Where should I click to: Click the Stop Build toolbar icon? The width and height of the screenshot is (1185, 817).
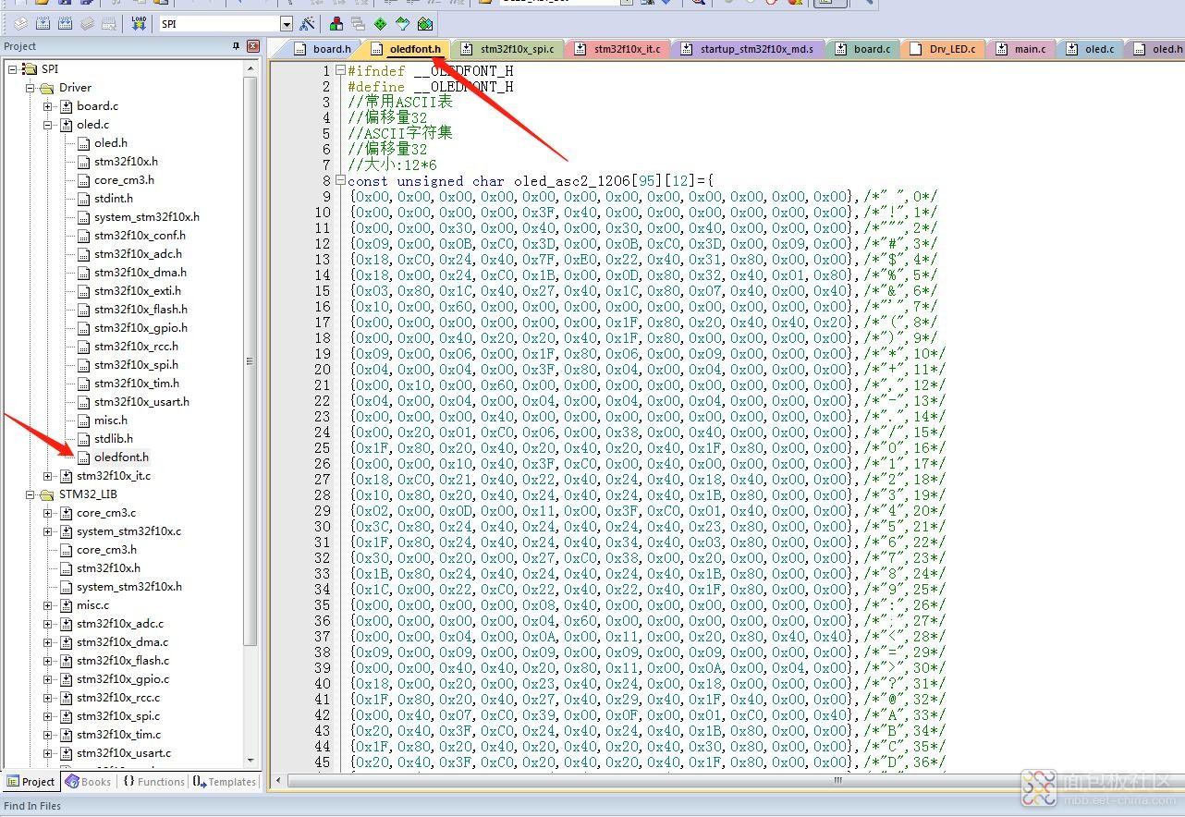pyautogui.click(x=109, y=23)
